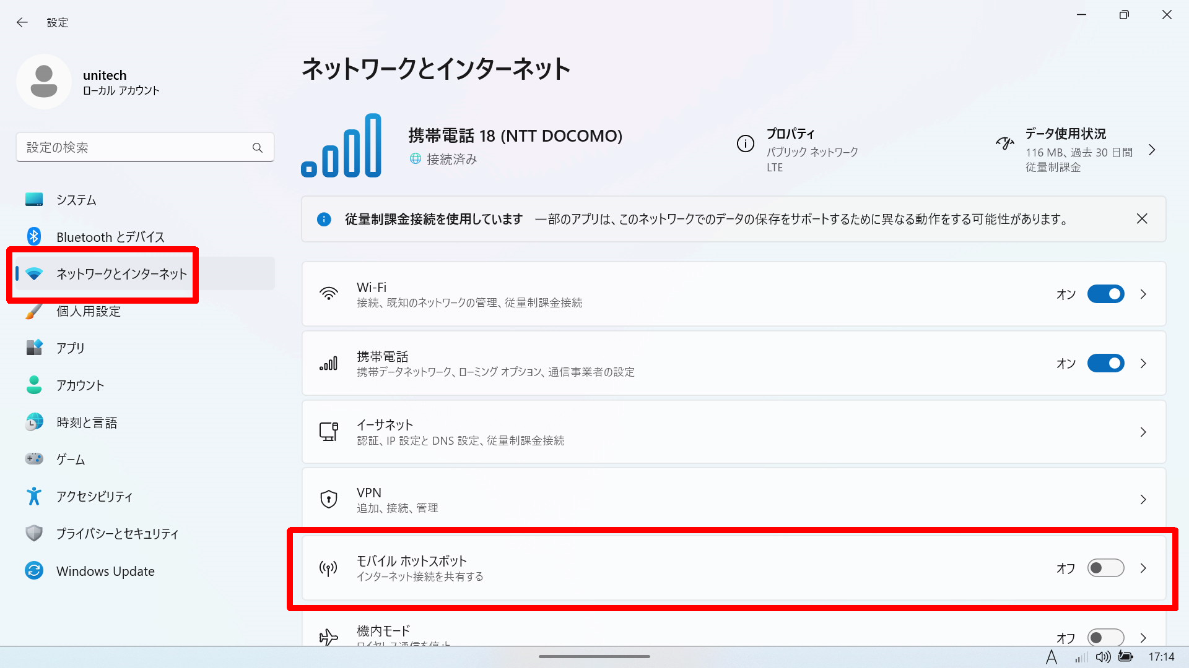Click the back arrow in Settings

click(x=22, y=22)
